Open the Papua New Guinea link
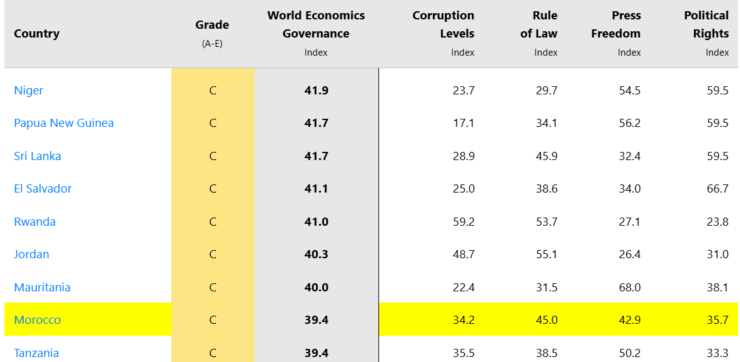The height and width of the screenshot is (362, 740). [64, 123]
